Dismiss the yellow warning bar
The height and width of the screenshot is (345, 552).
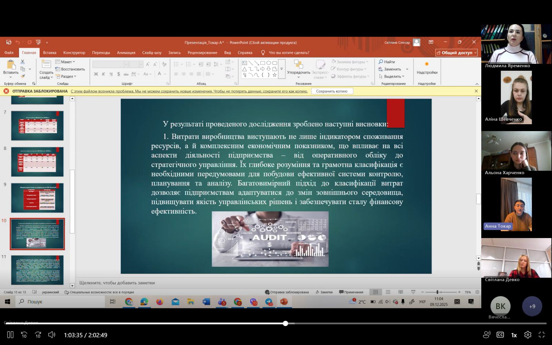click(x=476, y=91)
